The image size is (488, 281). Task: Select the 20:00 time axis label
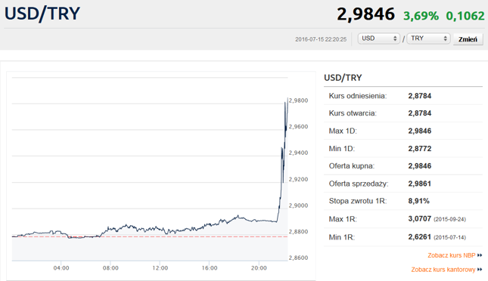click(259, 268)
